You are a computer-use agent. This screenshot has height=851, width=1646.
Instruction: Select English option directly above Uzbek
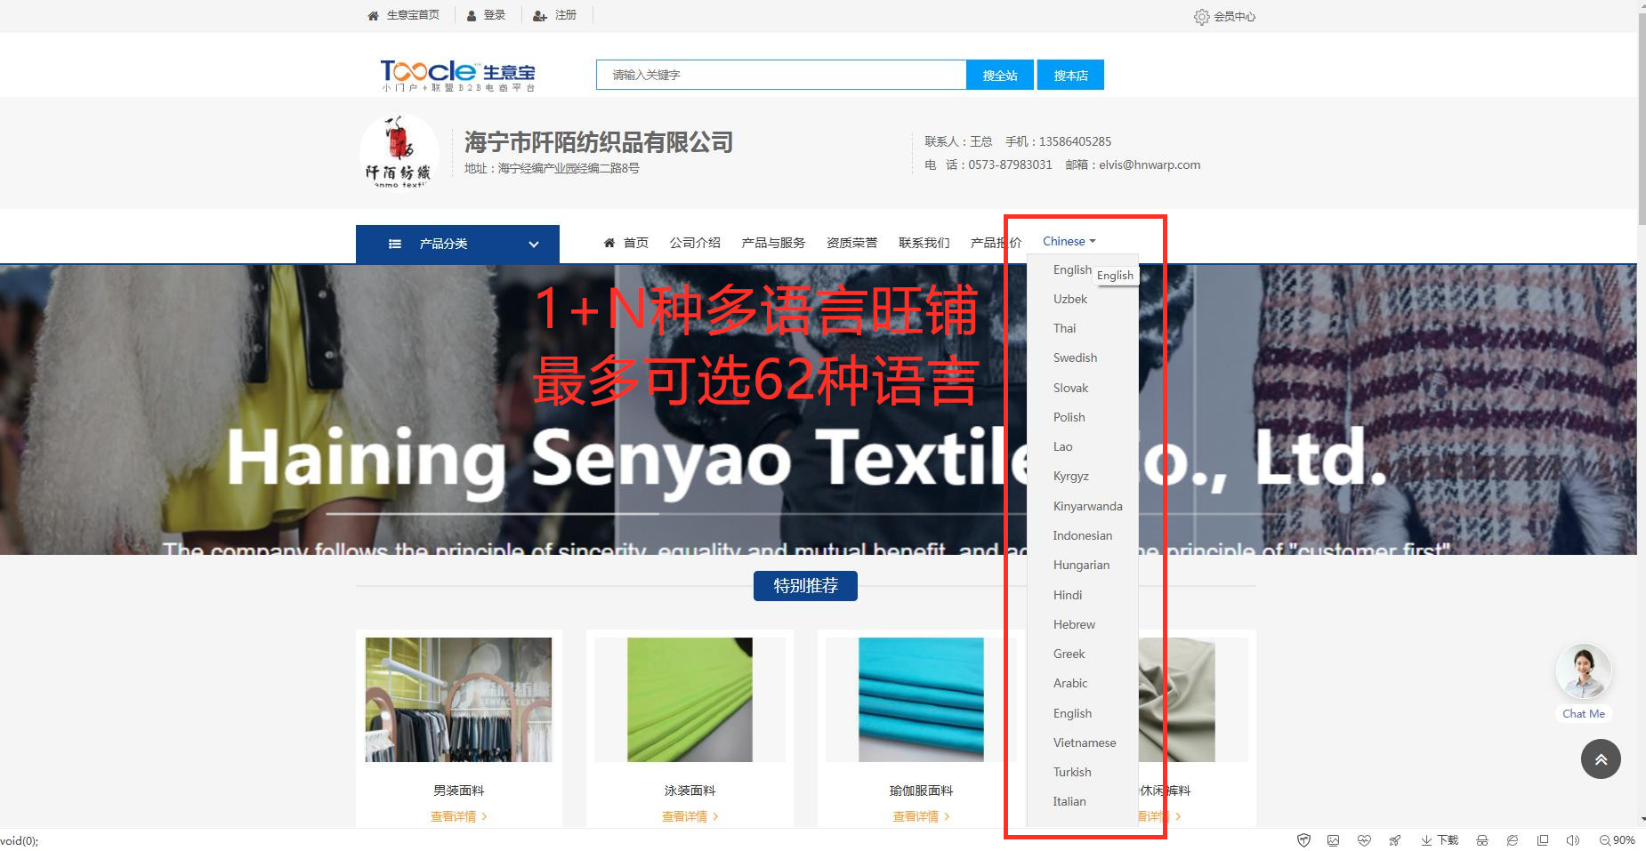coord(1072,269)
